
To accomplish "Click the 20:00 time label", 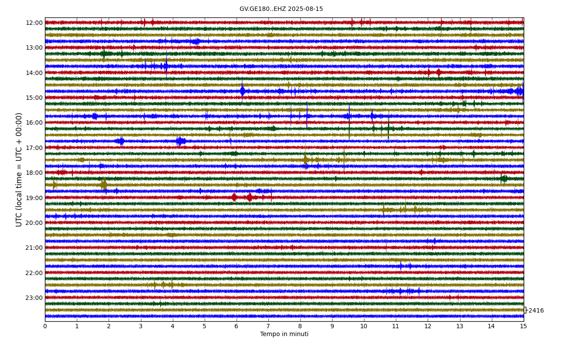I will [34, 223].
